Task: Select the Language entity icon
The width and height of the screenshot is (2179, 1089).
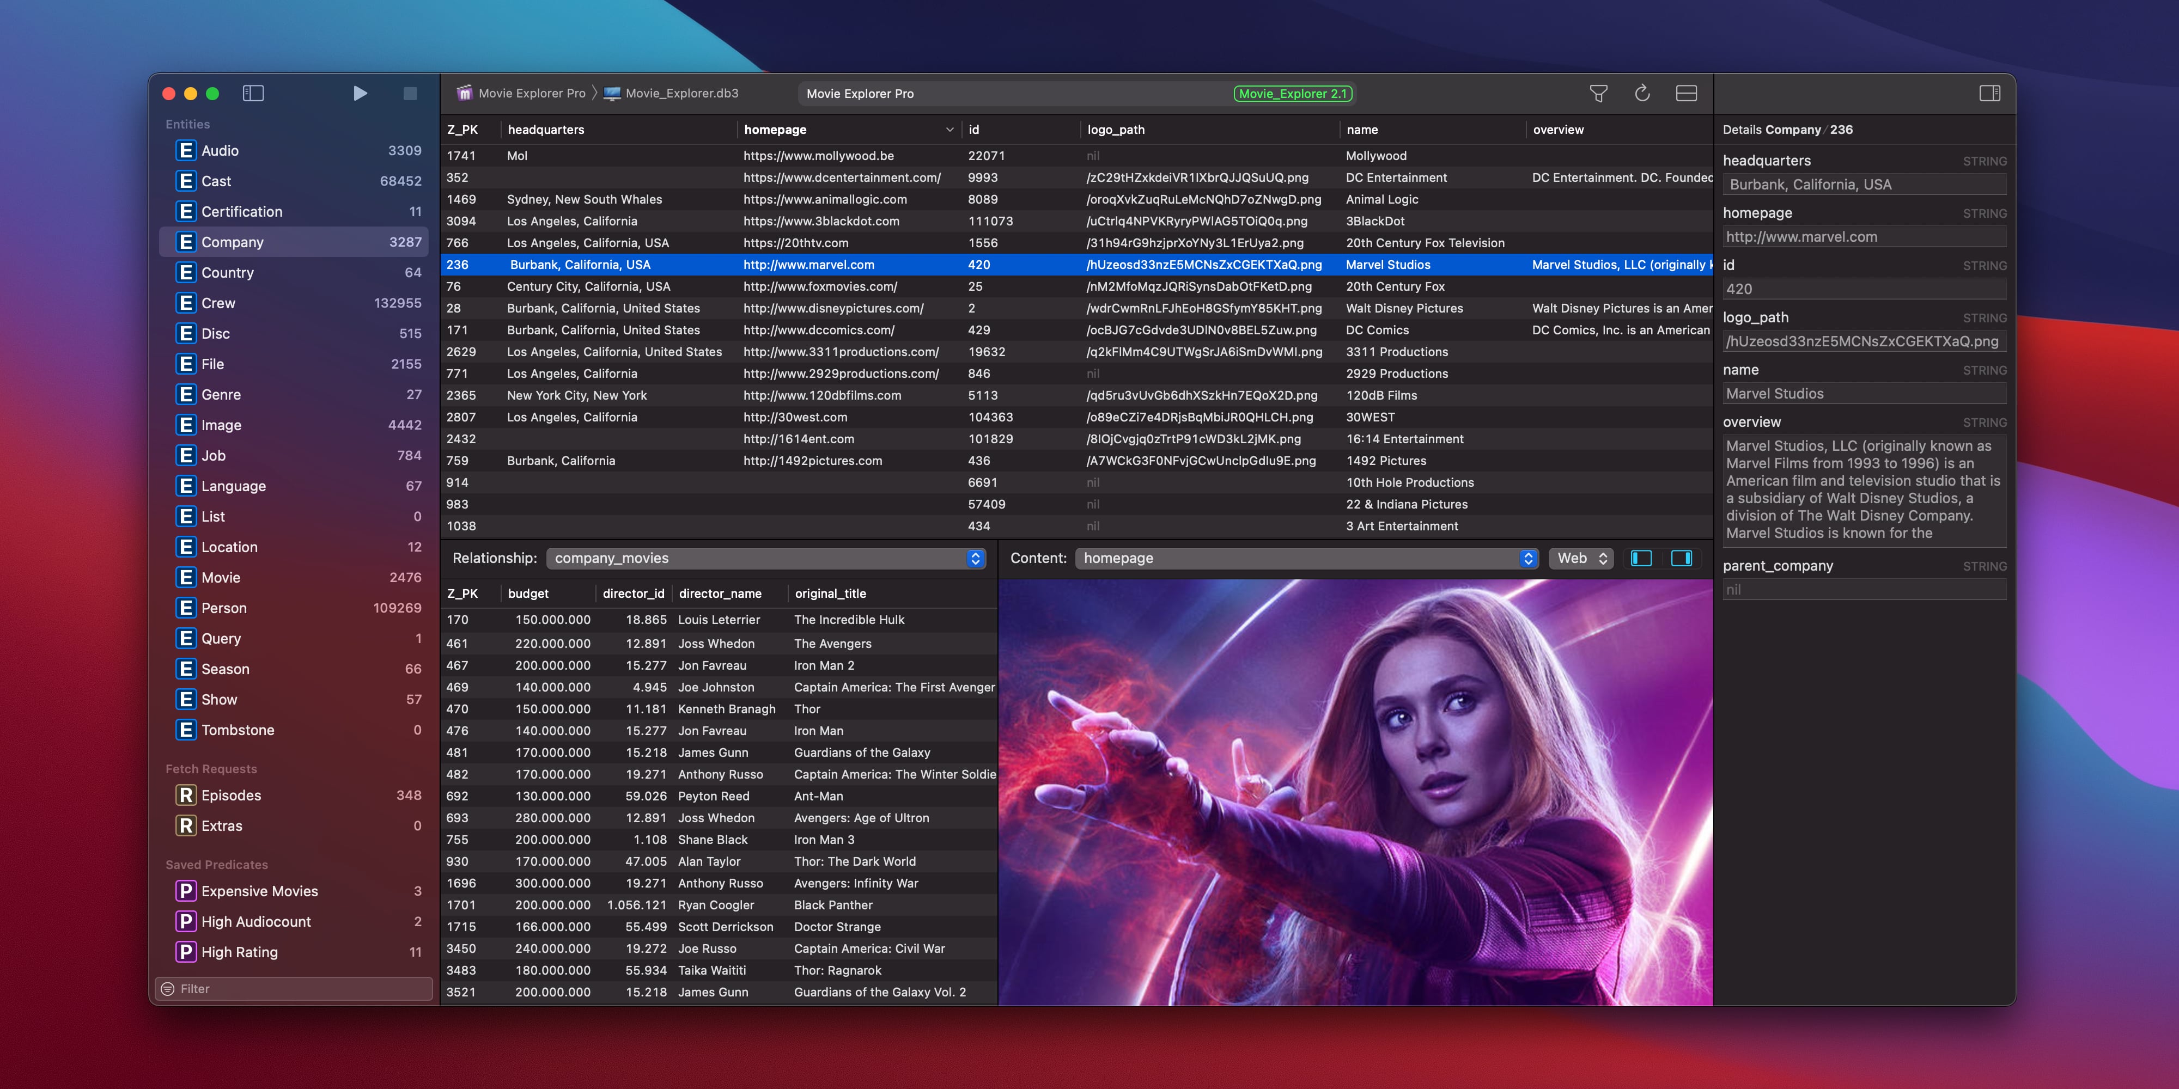Action: [x=186, y=485]
